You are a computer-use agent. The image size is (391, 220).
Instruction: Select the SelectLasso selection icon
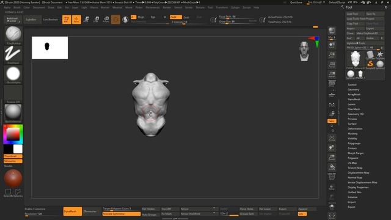[18, 193]
